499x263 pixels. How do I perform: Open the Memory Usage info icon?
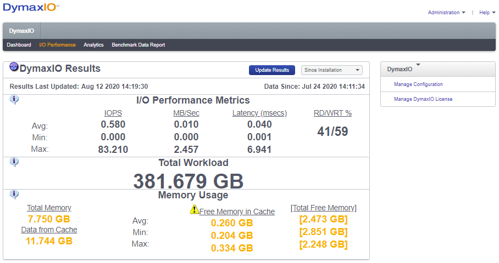14,194
